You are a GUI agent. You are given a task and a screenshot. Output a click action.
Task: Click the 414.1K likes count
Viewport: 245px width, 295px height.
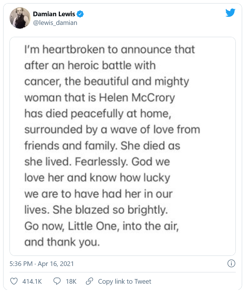pyautogui.click(x=32, y=281)
